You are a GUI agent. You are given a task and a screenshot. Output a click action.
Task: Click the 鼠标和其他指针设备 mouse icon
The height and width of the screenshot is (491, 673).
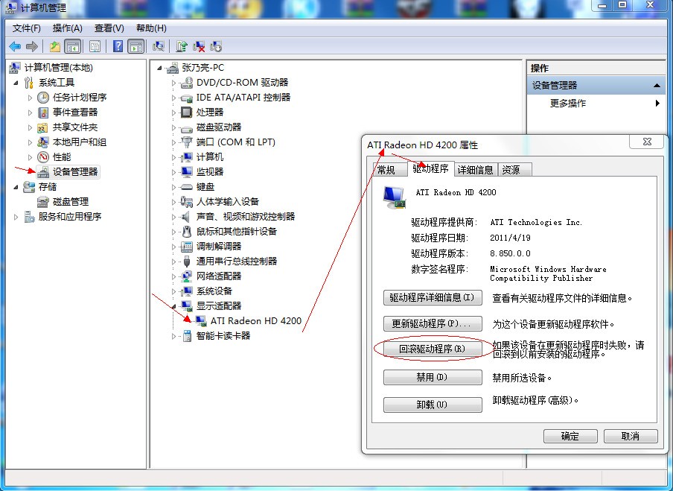coord(186,232)
